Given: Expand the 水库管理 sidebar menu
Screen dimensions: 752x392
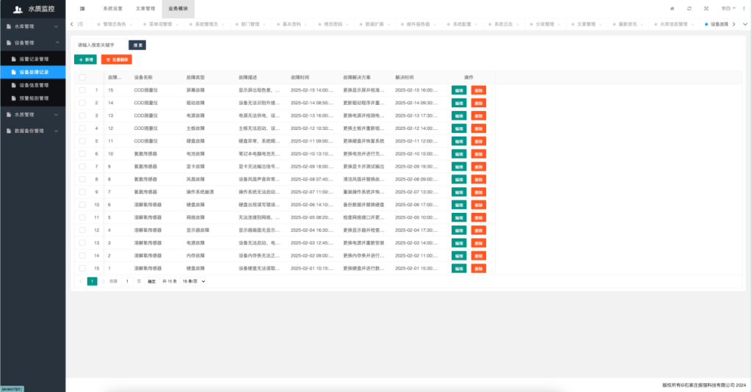Looking at the screenshot, I should click(x=32, y=26).
